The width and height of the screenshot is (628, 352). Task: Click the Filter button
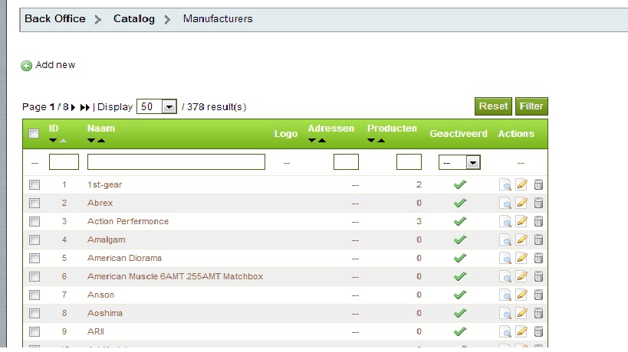[531, 106]
